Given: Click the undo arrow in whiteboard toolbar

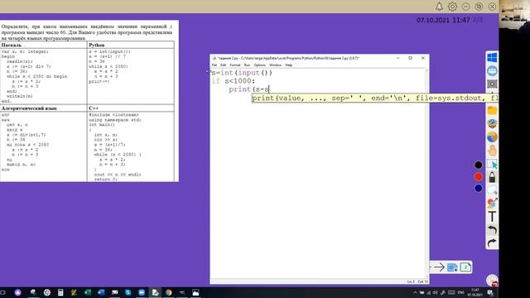Looking at the screenshot, I should coord(492,230).
